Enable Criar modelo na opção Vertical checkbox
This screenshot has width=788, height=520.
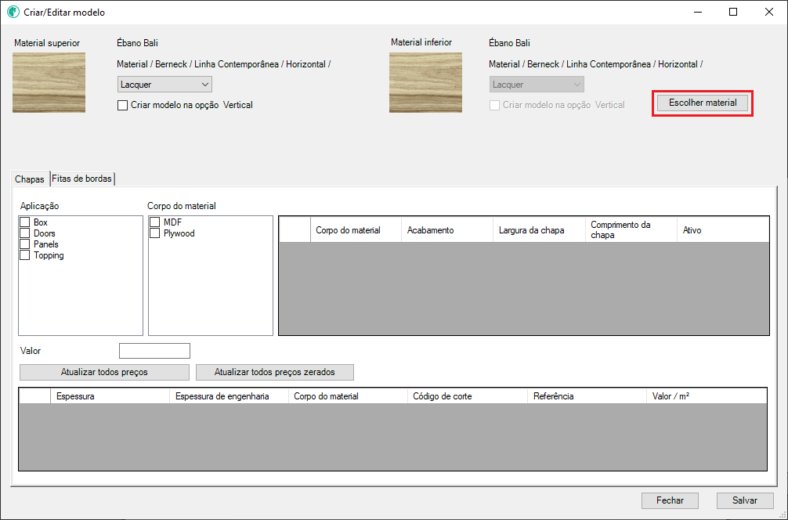coord(122,105)
